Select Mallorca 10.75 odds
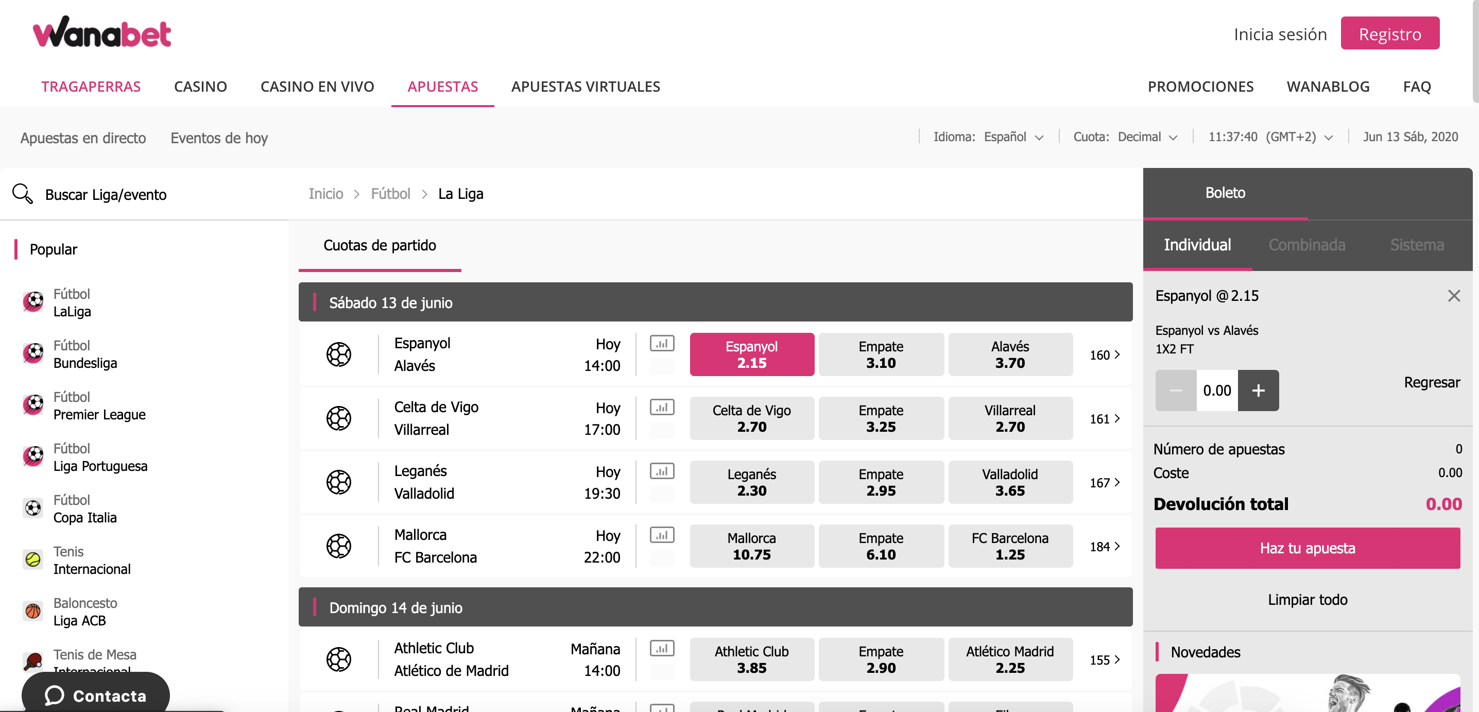Viewport: 1479px width, 712px height. 751,546
